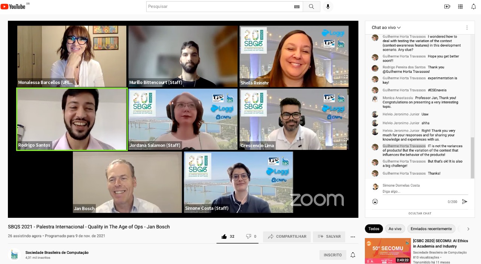Dislike the video with thumbs down
This screenshot has height=264, width=481.
[x=249, y=237]
